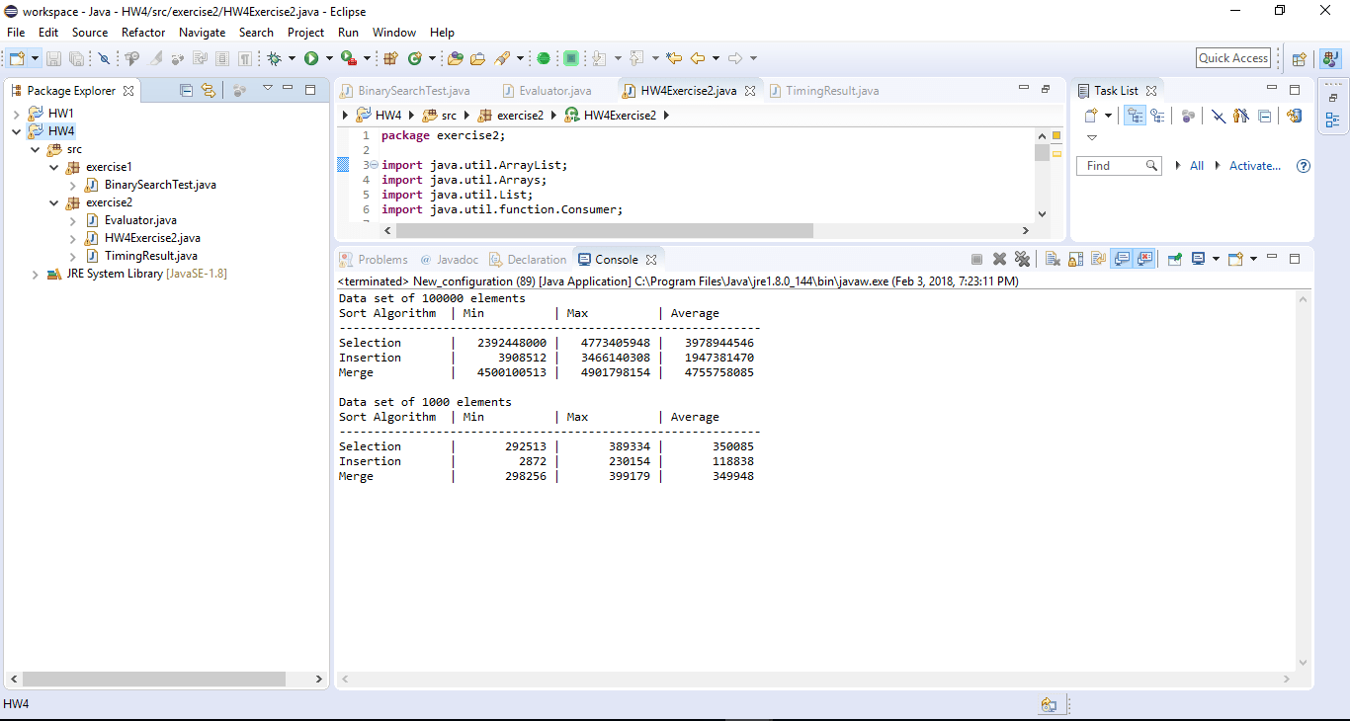Clear the Console output
The width and height of the screenshot is (1350, 721).
(x=1053, y=258)
